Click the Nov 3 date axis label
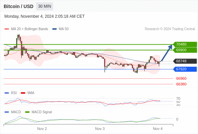The width and height of the screenshot is (198, 134). (100, 129)
